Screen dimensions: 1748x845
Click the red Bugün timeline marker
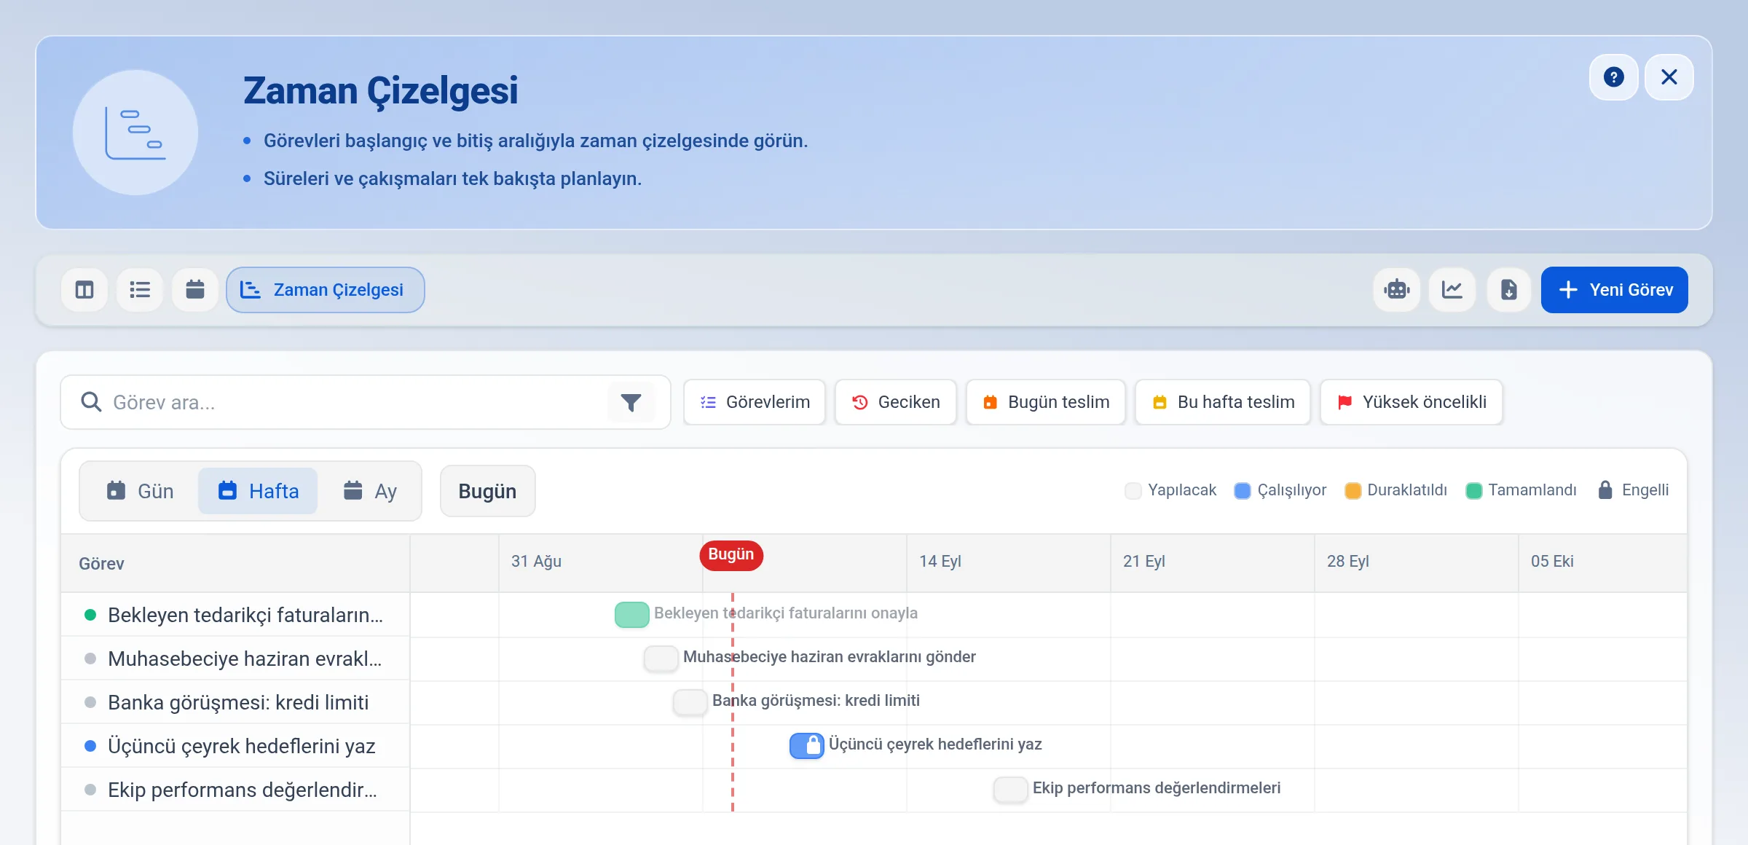coord(731,555)
